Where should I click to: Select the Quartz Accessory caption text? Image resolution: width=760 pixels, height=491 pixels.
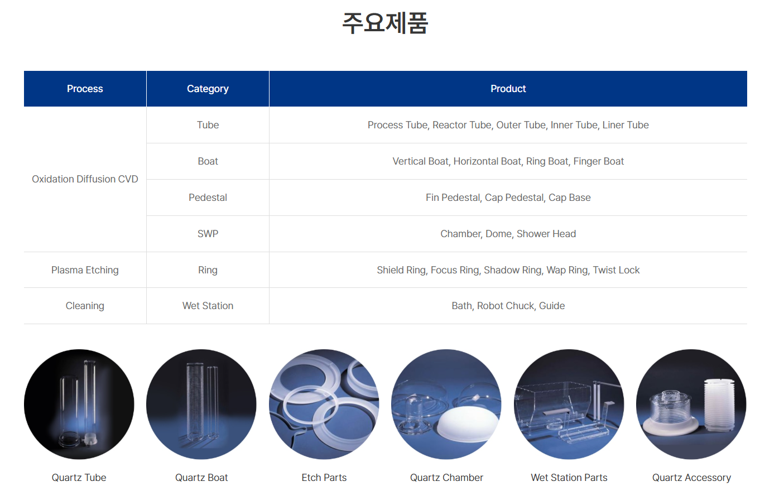tap(691, 478)
